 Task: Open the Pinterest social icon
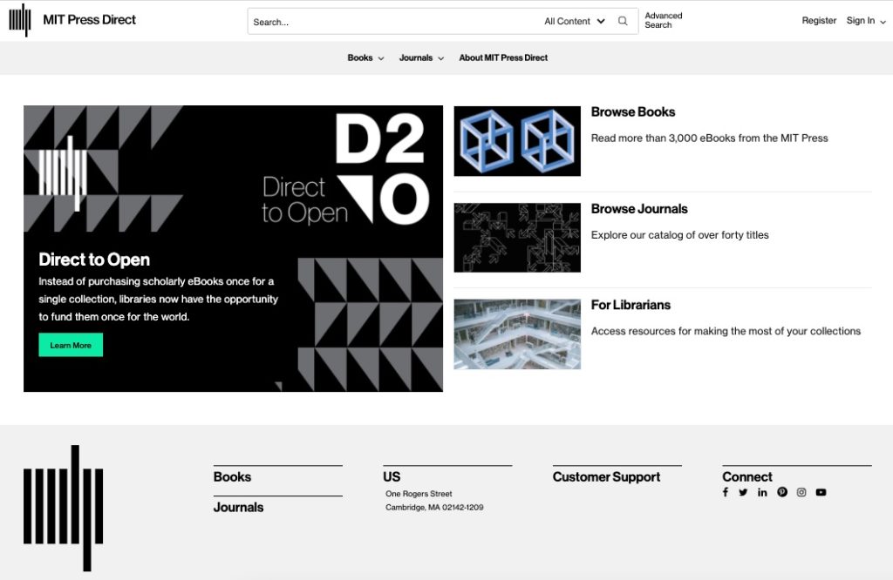(x=782, y=492)
